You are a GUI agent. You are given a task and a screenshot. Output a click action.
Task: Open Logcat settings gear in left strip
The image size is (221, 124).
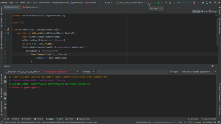tap(5, 108)
